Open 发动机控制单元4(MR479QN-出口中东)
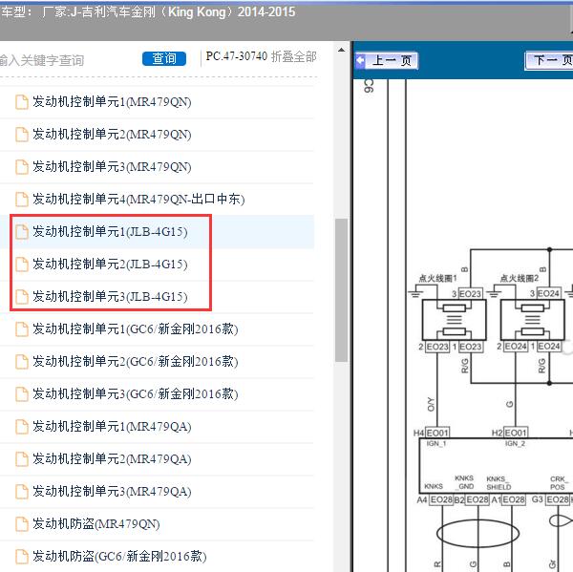Screen dimensions: 573x572 [x=138, y=200]
